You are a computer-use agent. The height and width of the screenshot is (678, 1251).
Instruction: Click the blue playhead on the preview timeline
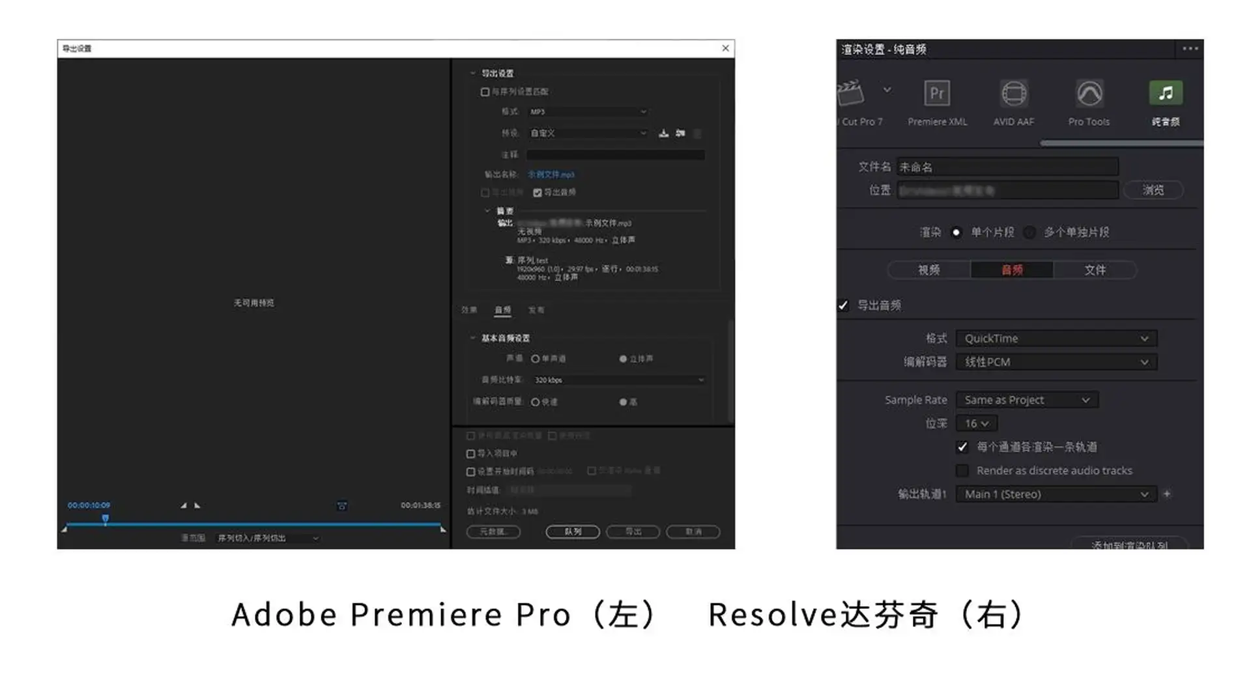[105, 519]
